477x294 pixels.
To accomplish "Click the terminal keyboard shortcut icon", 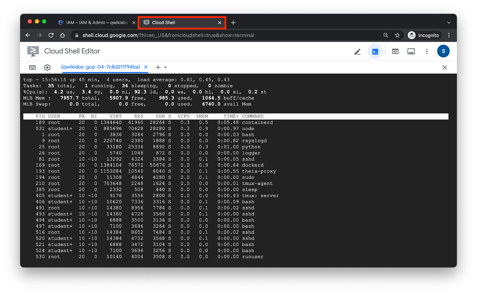I will point(32,67).
